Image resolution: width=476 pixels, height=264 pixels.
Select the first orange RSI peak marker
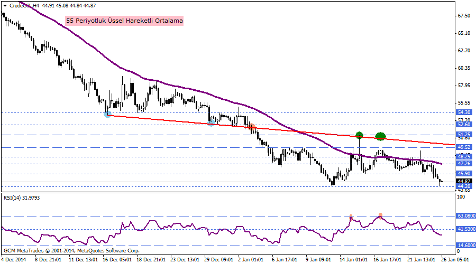[x=351, y=216]
